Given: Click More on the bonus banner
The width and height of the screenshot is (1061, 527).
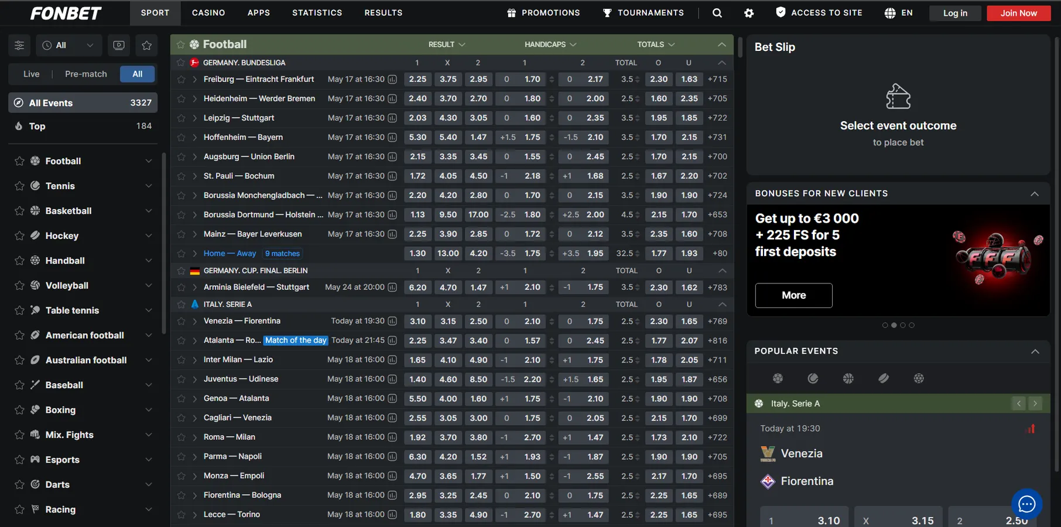Looking at the screenshot, I should pos(793,295).
